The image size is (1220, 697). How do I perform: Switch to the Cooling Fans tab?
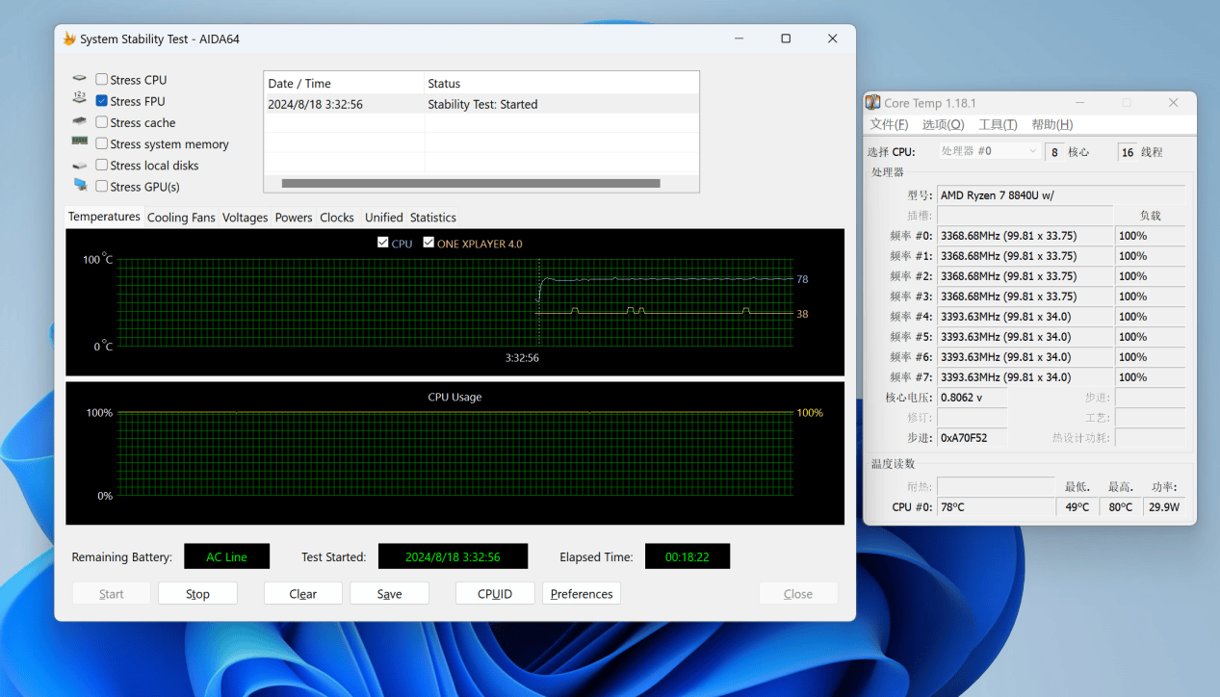click(181, 218)
